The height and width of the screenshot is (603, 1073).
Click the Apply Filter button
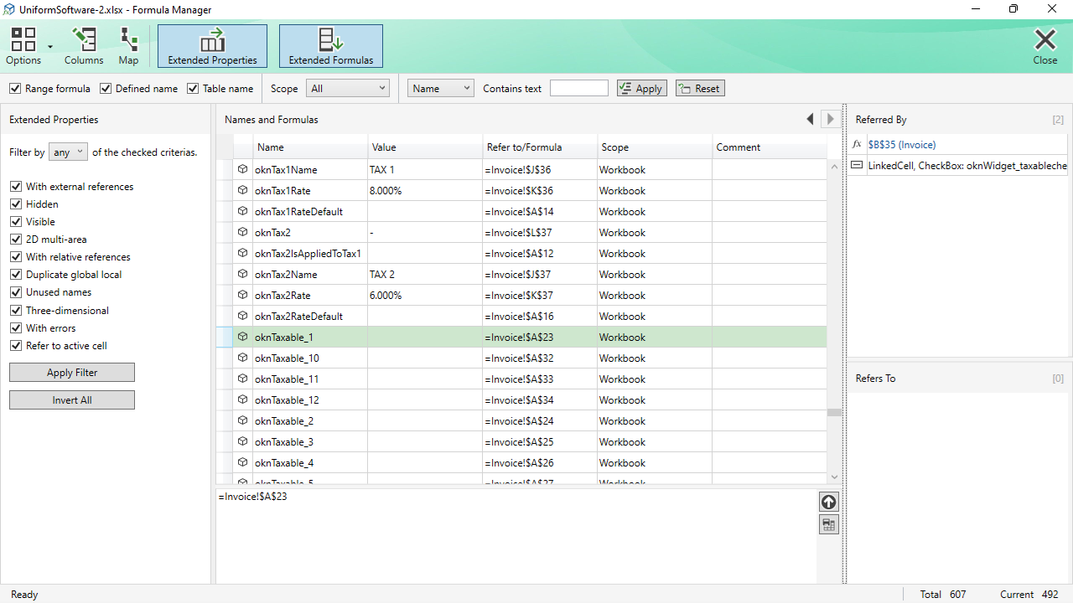(72, 373)
